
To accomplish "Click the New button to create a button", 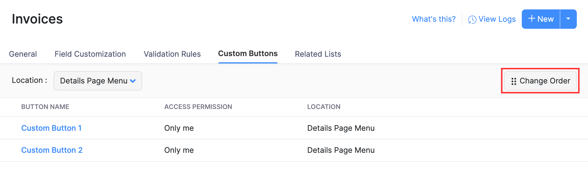I will (x=543, y=19).
